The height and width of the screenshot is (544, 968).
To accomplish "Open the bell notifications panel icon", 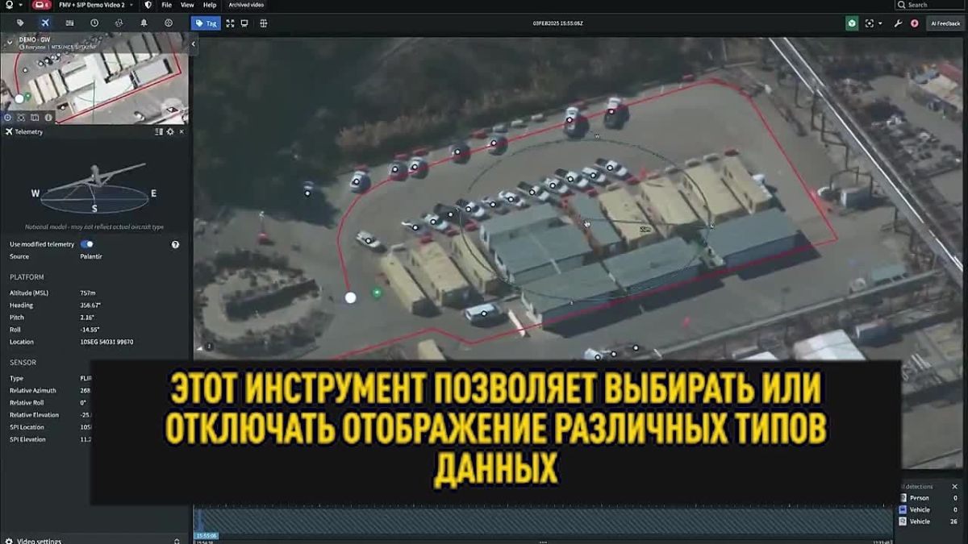I will coord(144,23).
